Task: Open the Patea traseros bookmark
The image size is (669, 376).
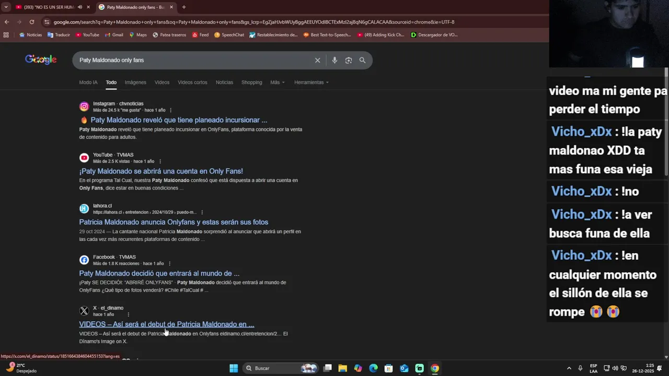Action: [x=169, y=35]
